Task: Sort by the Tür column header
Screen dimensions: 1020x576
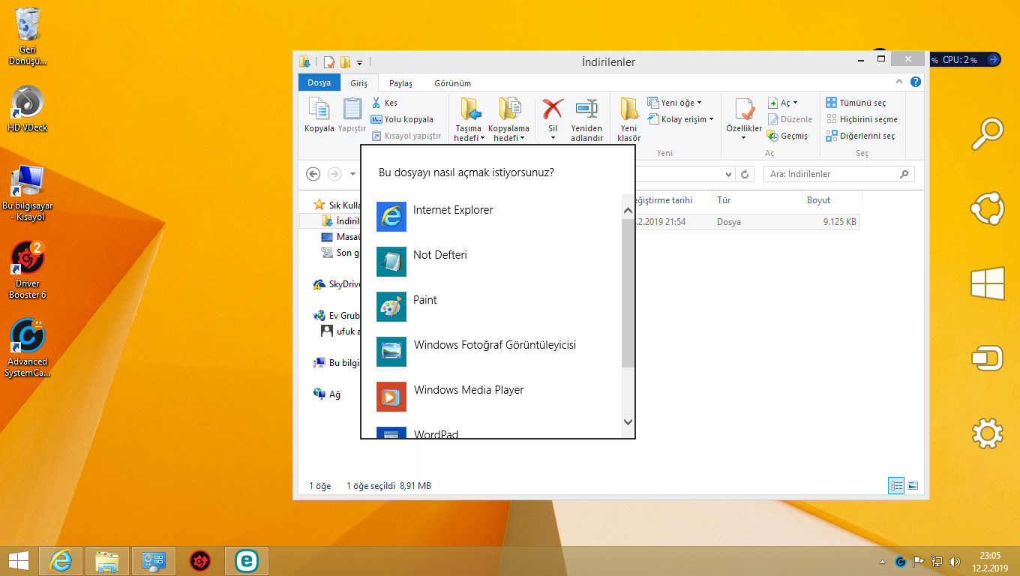Action: [x=756, y=200]
